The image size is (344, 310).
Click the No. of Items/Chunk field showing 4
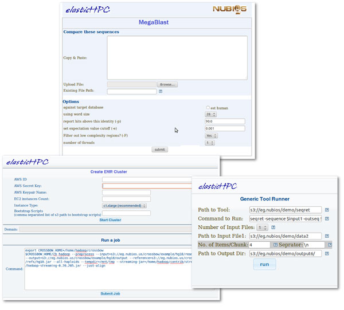(259, 245)
